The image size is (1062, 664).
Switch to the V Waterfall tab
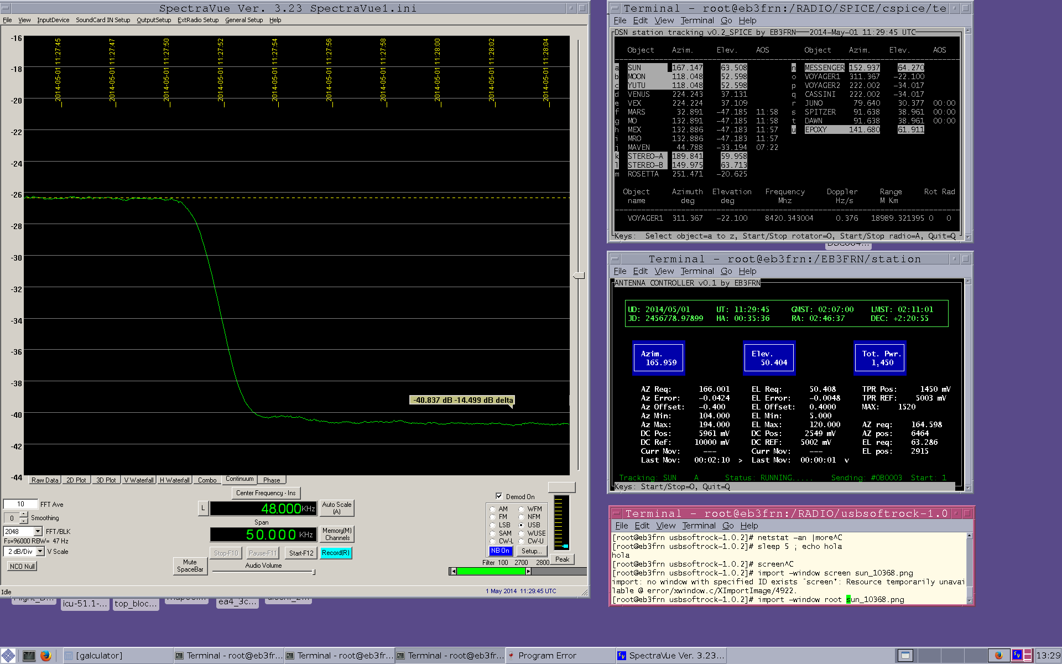tap(138, 480)
